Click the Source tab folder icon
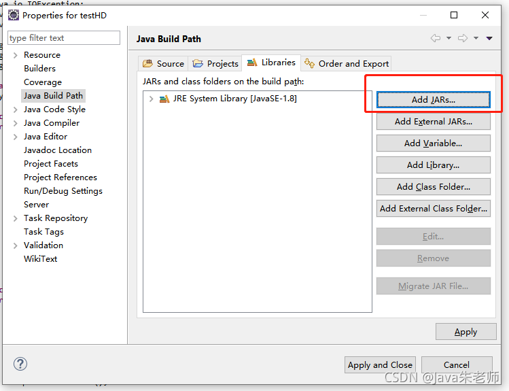 click(147, 63)
